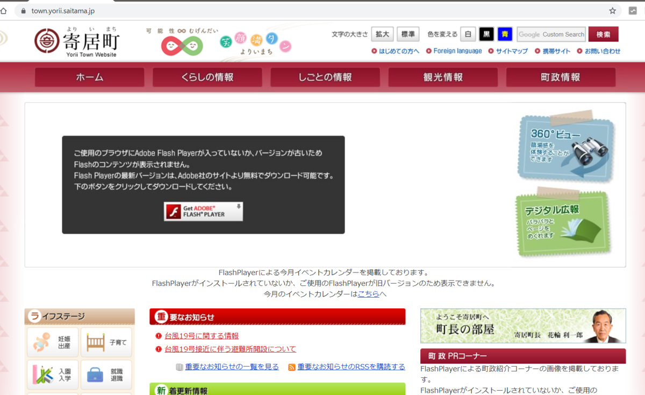The height and width of the screenshot is (395, 645).
Task: Open the くらしの情報 navigation tab
Action: pos(207,77)
